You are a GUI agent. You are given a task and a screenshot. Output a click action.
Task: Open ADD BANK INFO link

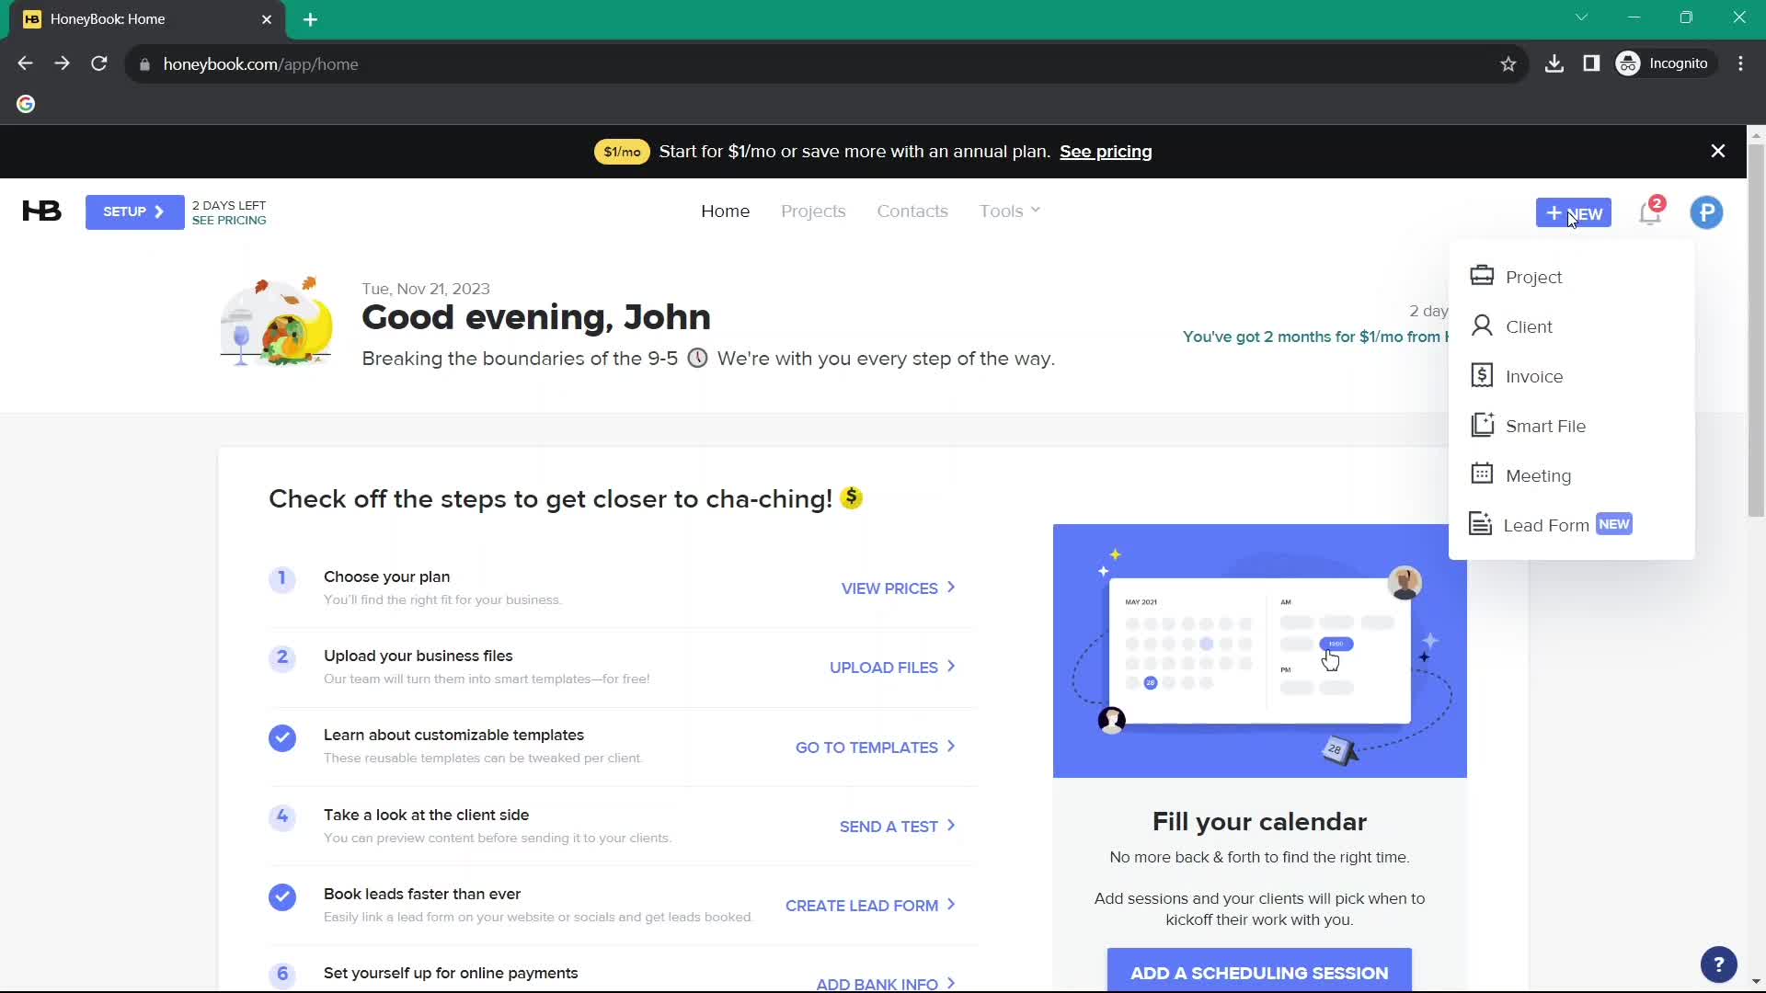[x=885, y=984]
